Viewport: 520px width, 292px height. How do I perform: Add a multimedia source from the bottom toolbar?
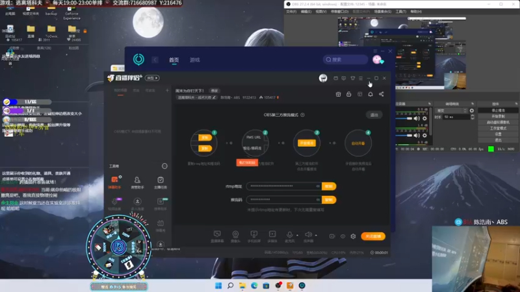(272, 236)
